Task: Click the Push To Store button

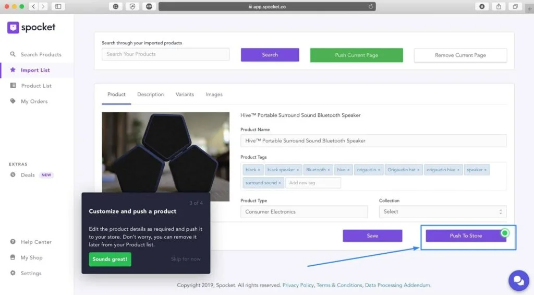Action: 466,236
